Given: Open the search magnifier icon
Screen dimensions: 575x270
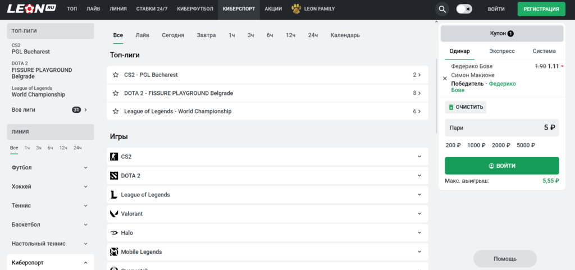Looking at the screenshot, I should pos(442,9).
